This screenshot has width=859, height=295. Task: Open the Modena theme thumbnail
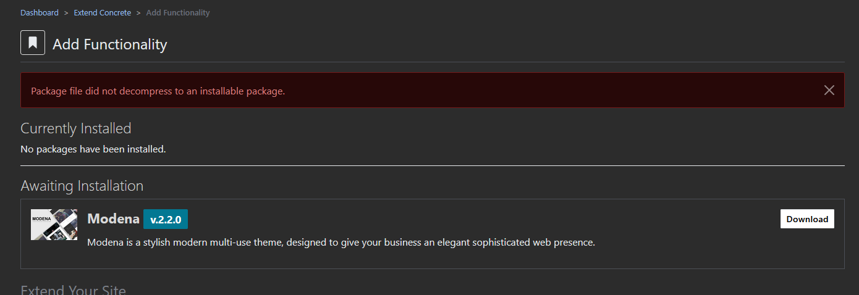(54, 225)
